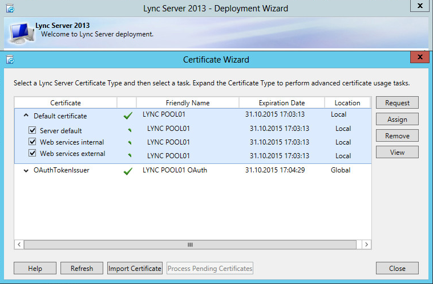Open Help for the Certificate Wizard
The width and height of the screenshot is (433, 284).
point(35,268)
